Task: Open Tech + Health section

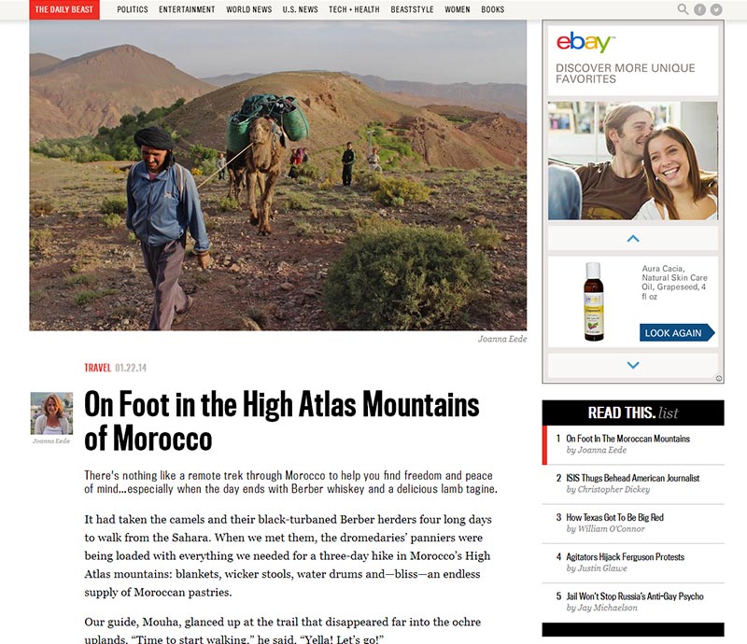Action: coord(354,9)
